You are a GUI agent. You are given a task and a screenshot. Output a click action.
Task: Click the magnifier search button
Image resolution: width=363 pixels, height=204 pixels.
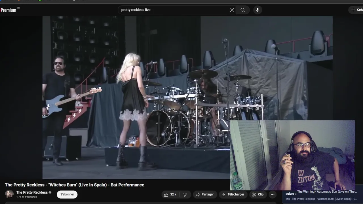pyautogui.click(x=243, y=10)
